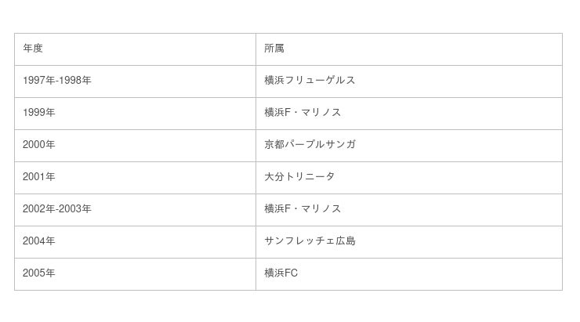Click '広島' in the 2004年 row
Image resolution: width=580 pixels, height=322 pixels.
click(346, 241)
